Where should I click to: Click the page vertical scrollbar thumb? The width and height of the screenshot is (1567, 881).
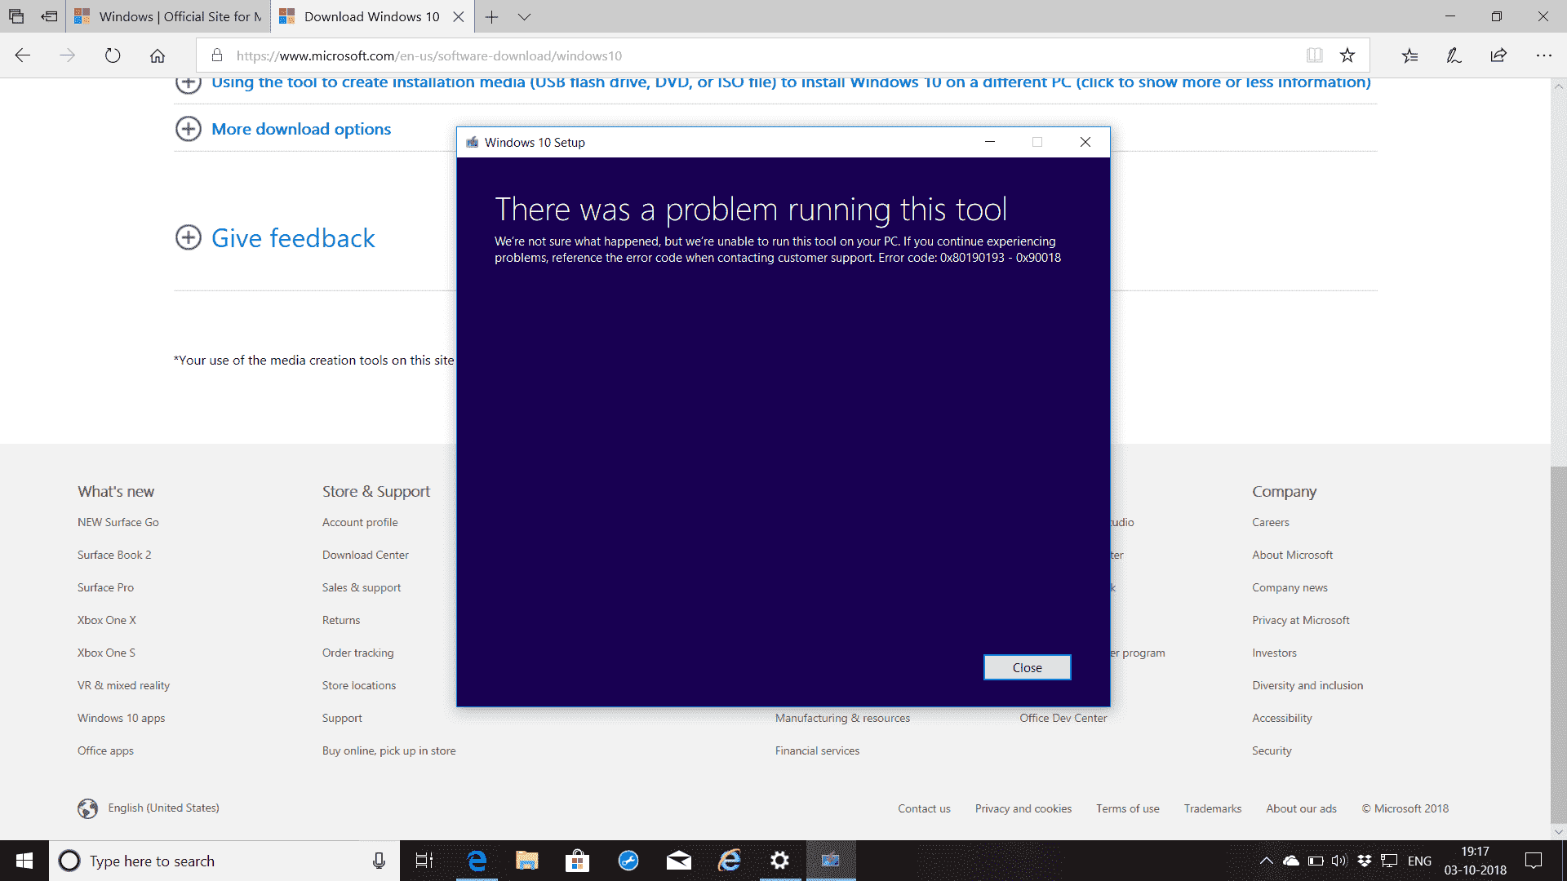point(1559,644)
